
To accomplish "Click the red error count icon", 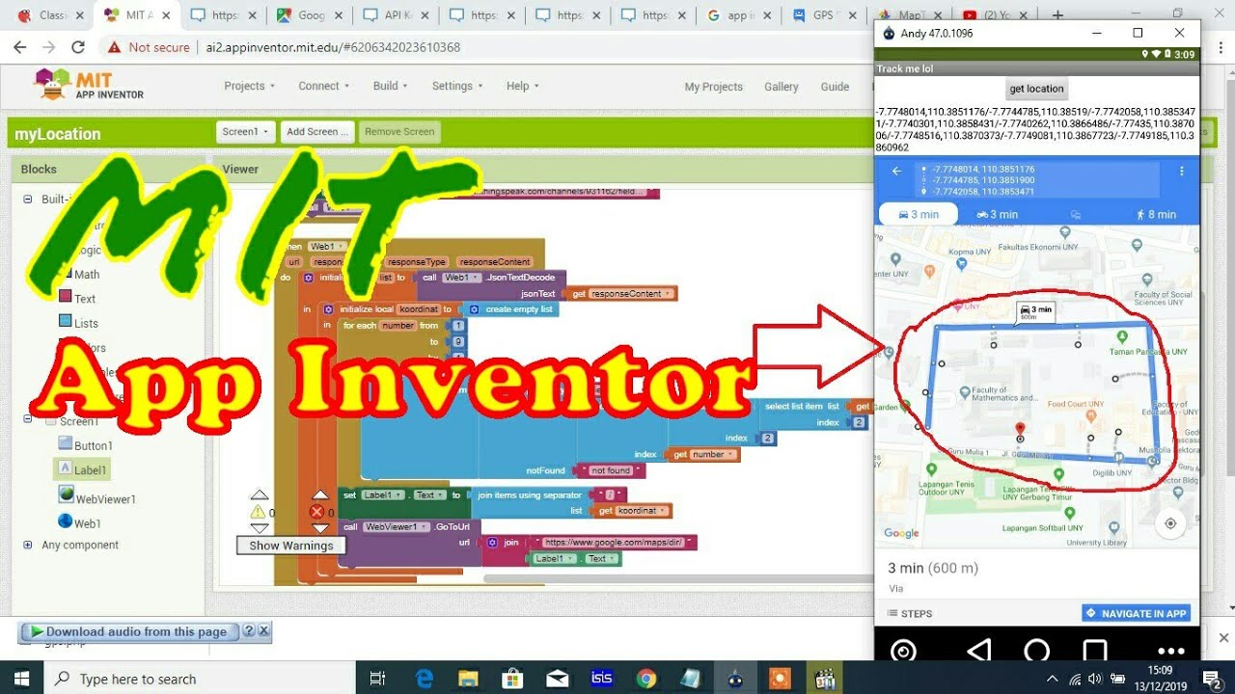I will point(316,512).
